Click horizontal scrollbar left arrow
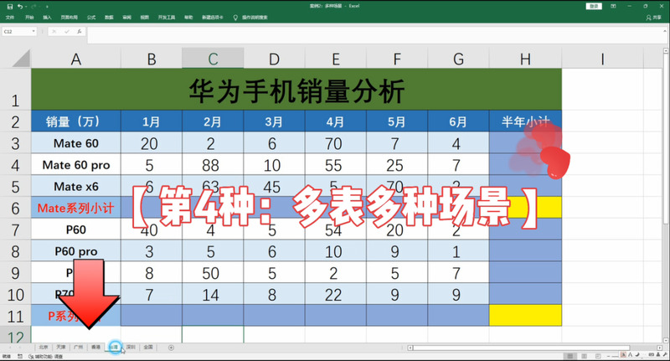The image size is (670, 361). click(410, 348)
